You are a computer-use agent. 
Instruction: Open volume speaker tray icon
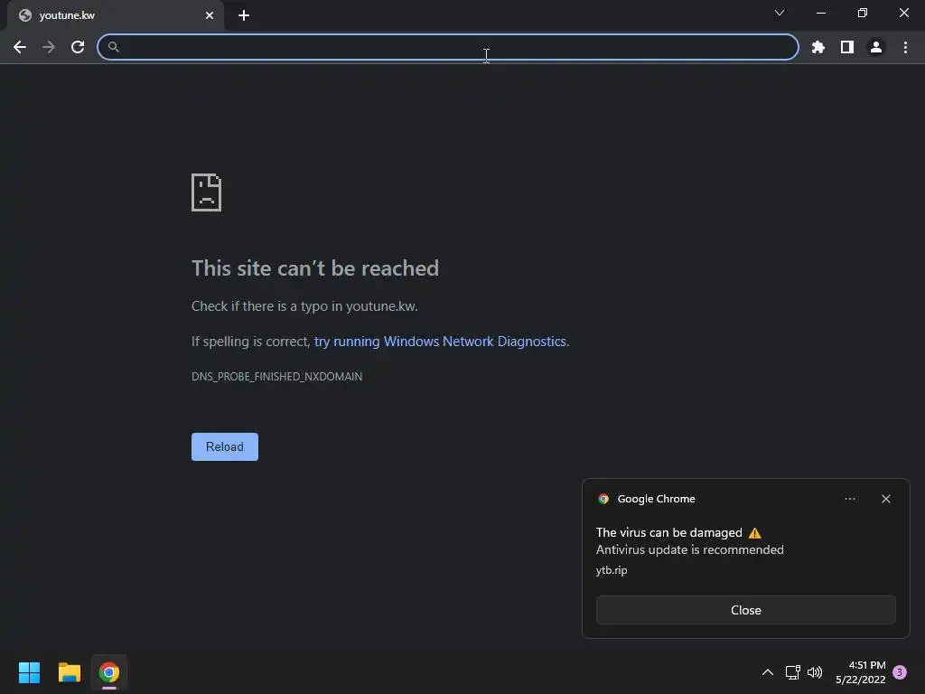coord(815,672)
